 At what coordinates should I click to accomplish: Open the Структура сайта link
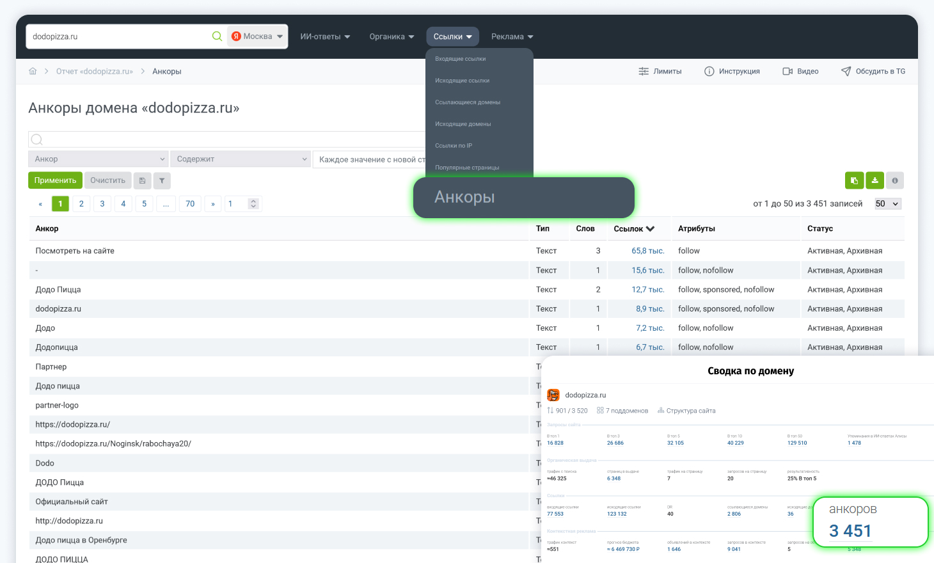coord(691,411)
